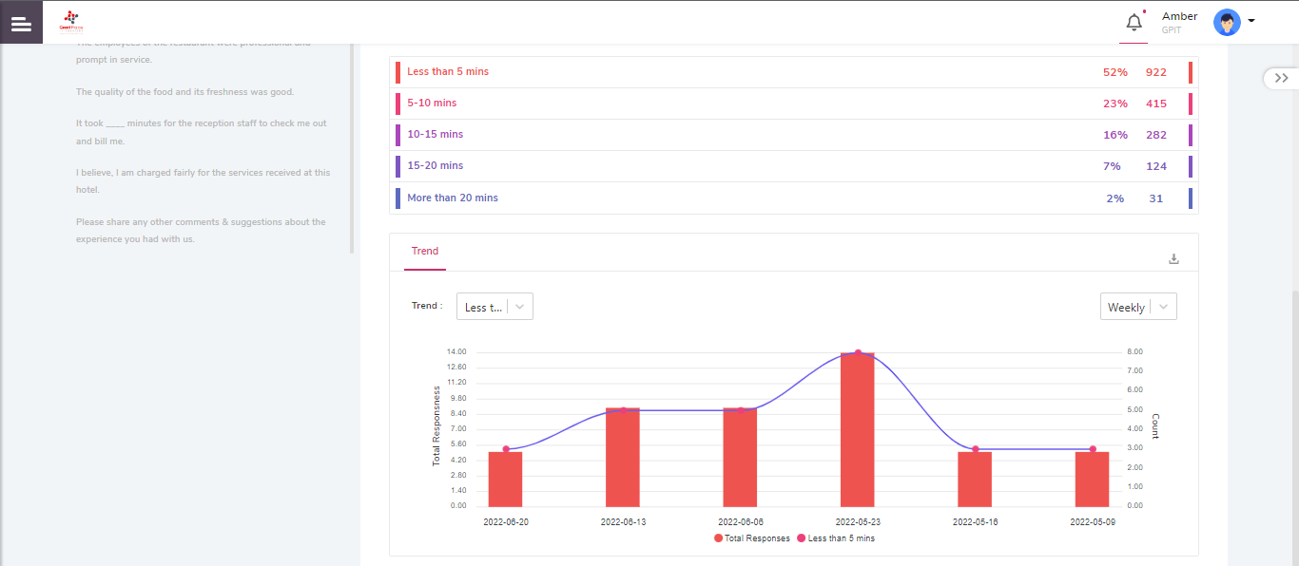Click the Amber user name
This screenshot has height=566, width=1299.
pos(1179,16)
